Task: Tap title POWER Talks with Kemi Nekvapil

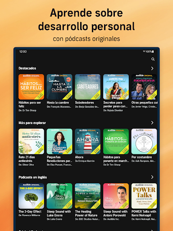Action: pos(144,213)
